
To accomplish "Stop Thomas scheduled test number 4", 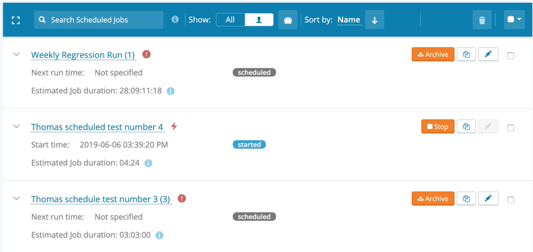I will [437, 126].
